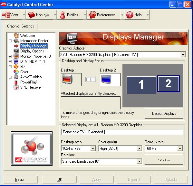Select the Graphics Settings tab
Viewport: 193px width, 186px height.
[x=20, y=26]
